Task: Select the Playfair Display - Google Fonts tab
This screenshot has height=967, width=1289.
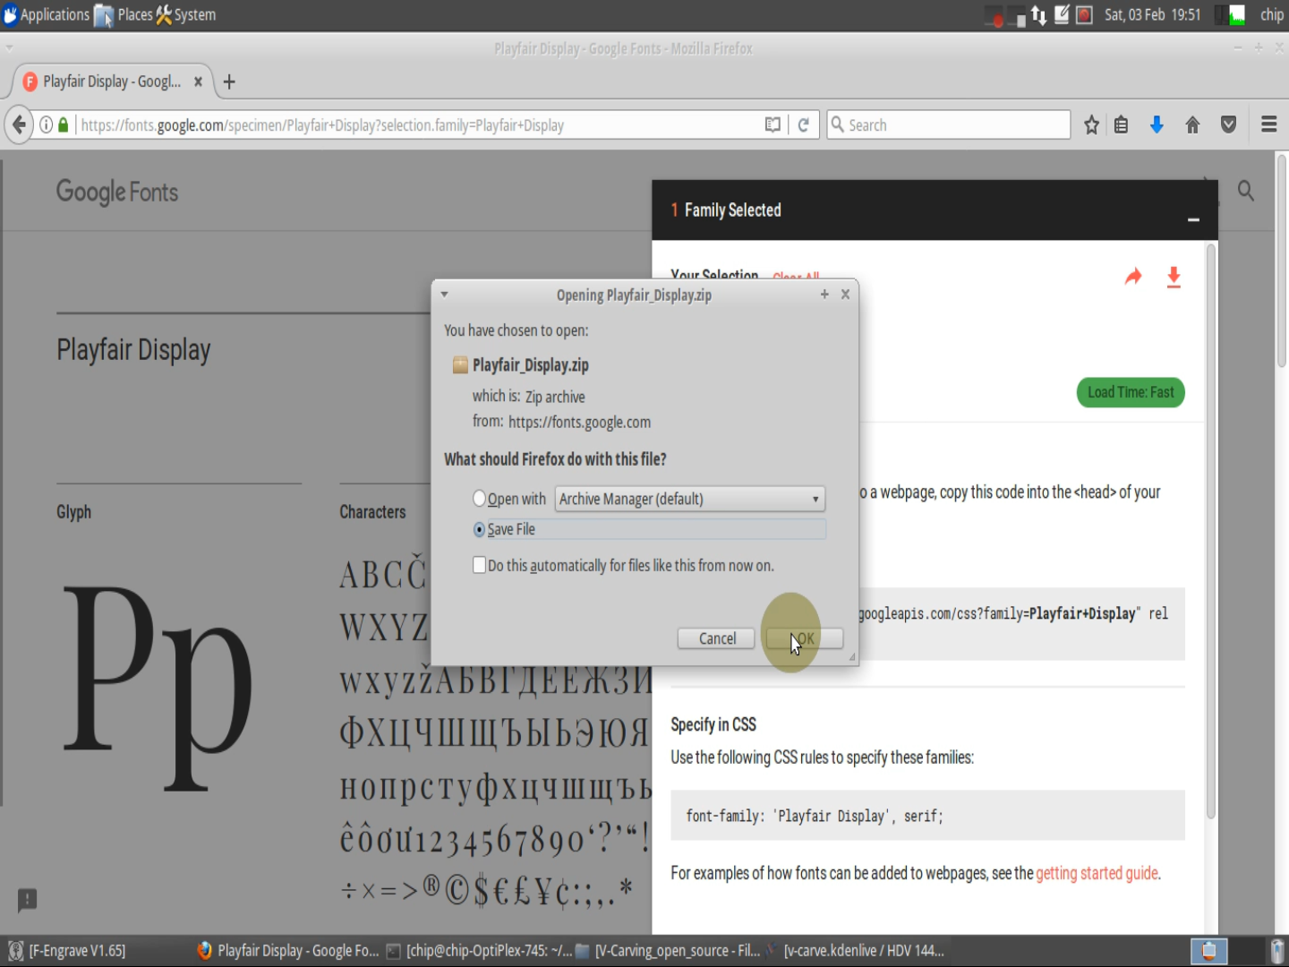Action: (113, 81)
